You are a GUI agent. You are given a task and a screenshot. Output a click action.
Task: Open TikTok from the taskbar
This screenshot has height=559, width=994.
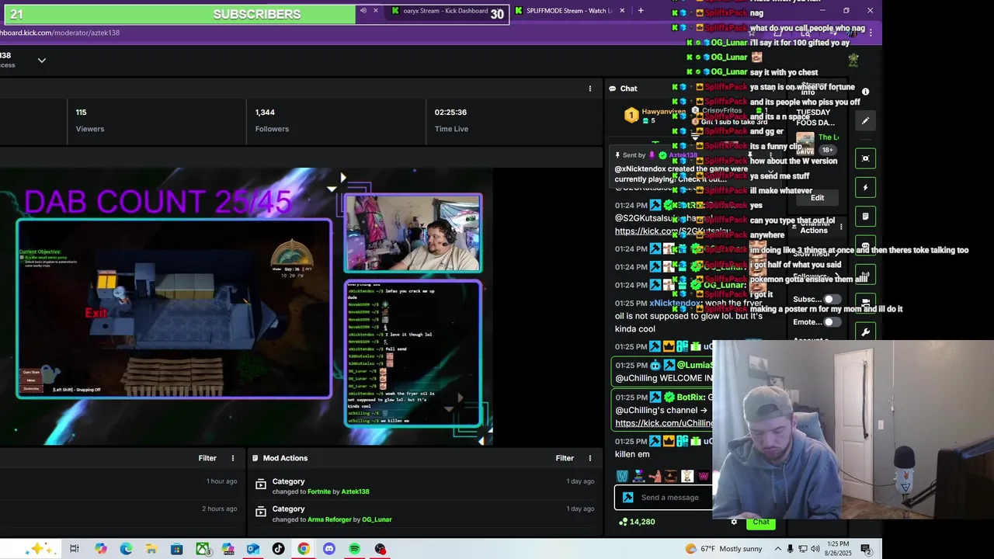coord(278,549)
